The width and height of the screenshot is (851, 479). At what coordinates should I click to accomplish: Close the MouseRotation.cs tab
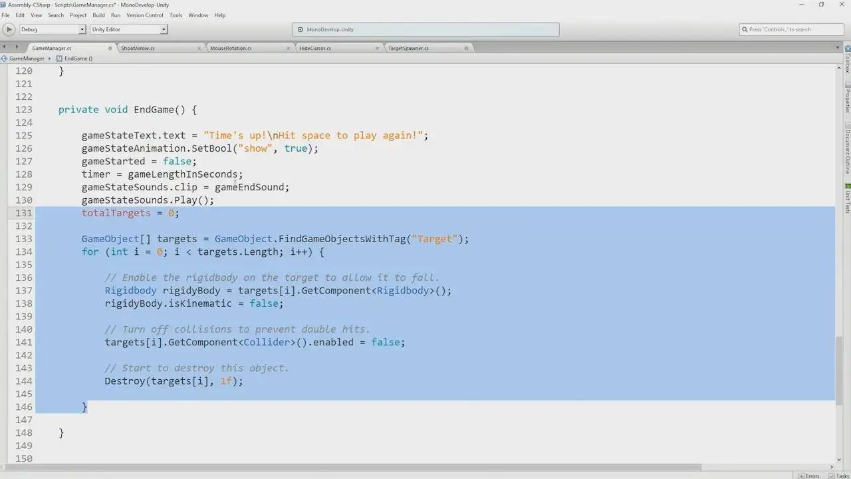(289, 48)
